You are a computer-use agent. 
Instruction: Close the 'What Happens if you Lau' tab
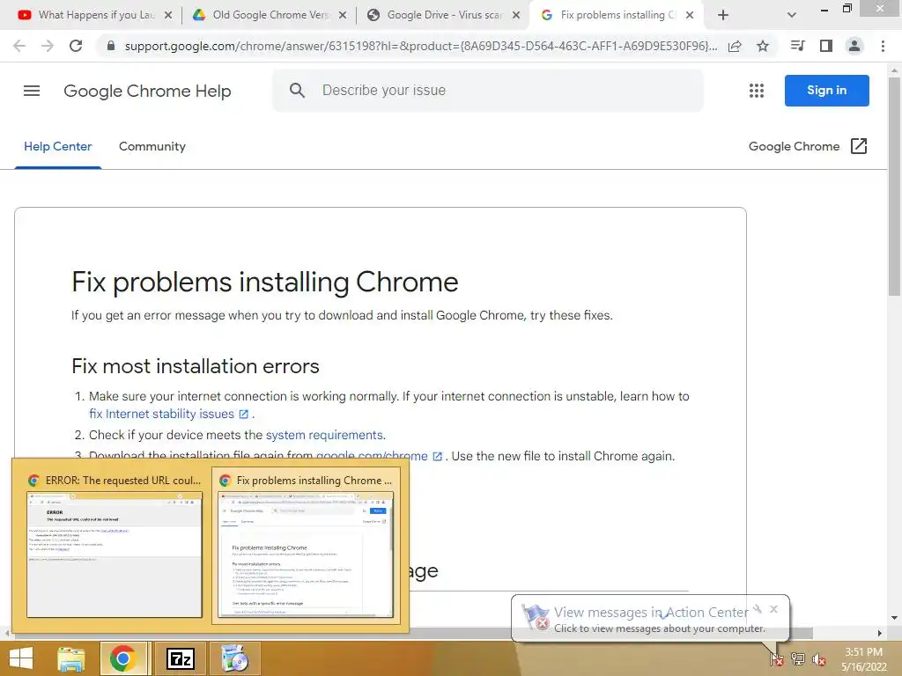(168, 16)
